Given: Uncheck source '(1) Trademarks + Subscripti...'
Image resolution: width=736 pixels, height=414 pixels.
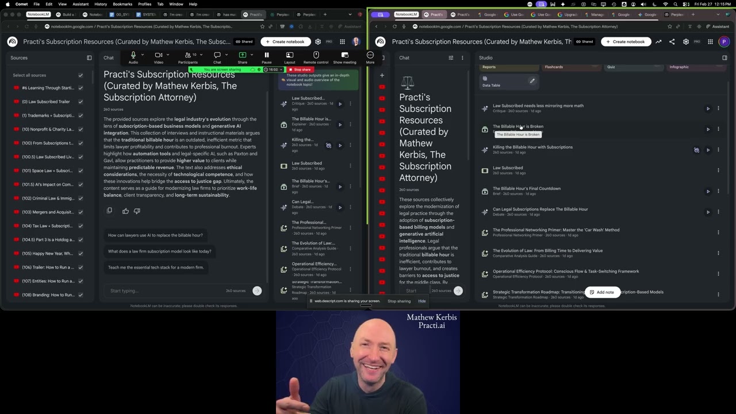Looking at the screenshot, I should coord(80,116).
